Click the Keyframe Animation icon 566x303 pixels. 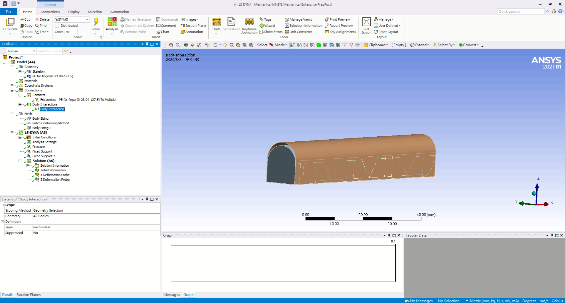pos(249,22)
